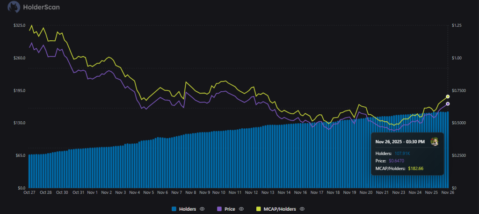Screen dimensions: 479x214
Task: Click the token avatar in the tooltip
Action: pos(435,141)
